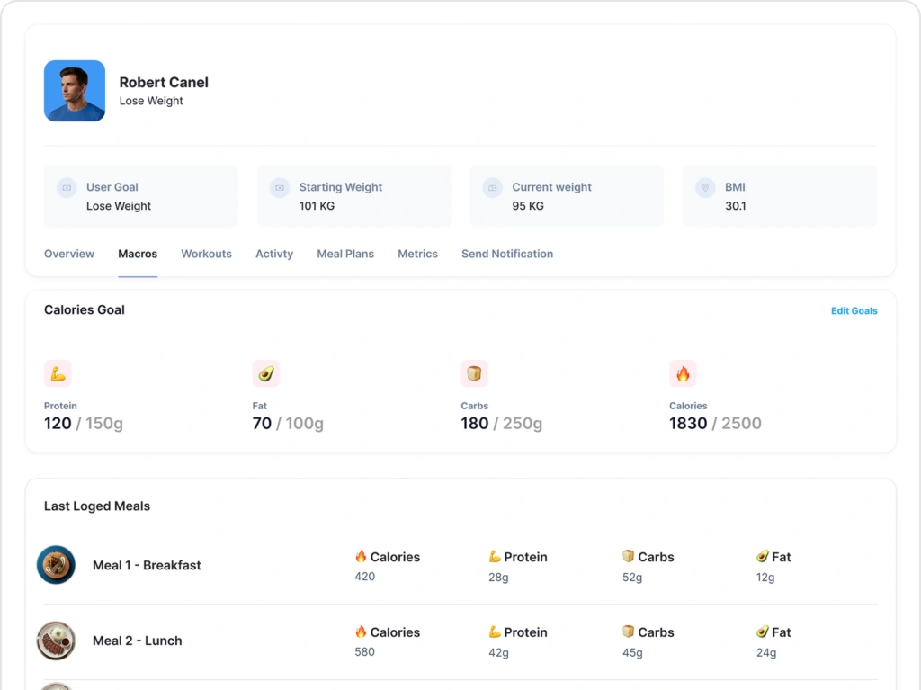
Task: Click Lunch carbs value 45g
Action: point(632,652)
